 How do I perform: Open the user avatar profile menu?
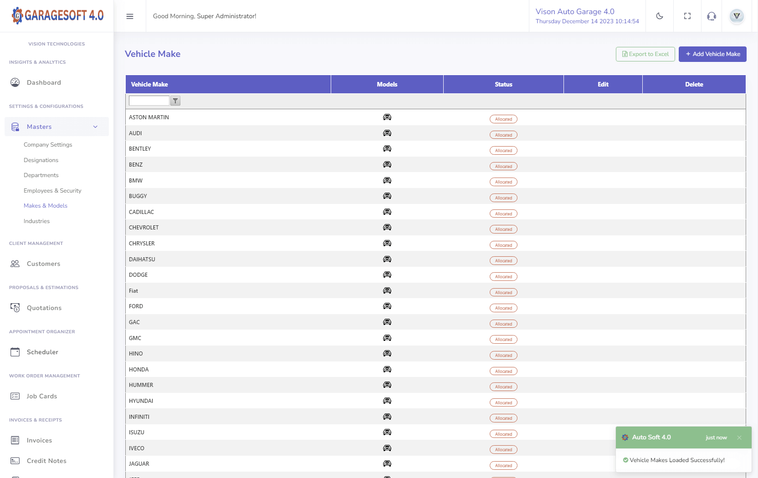point(737,16)
